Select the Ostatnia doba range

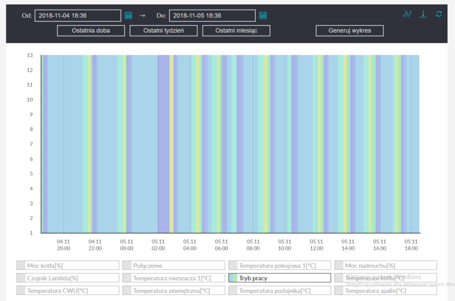point(91,31)
